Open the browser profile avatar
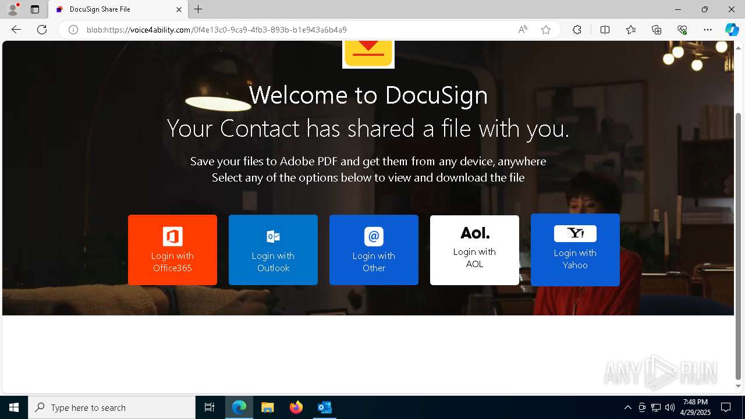 tap(13, 9)
